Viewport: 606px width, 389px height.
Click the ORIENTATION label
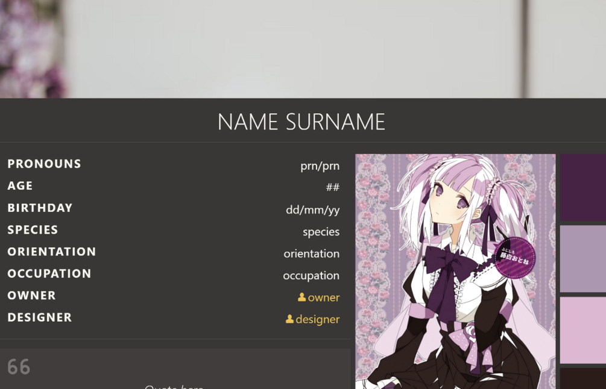click(51, 252)
